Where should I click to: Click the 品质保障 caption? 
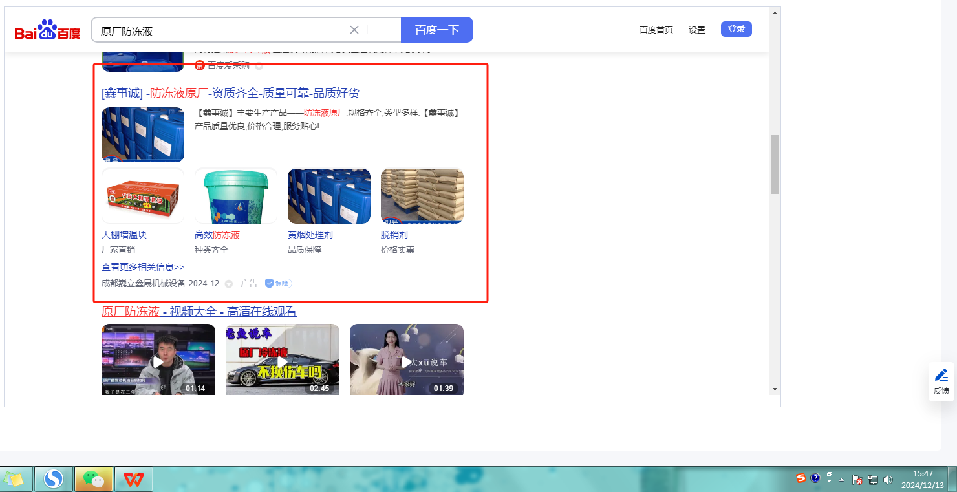coord(305,250)
